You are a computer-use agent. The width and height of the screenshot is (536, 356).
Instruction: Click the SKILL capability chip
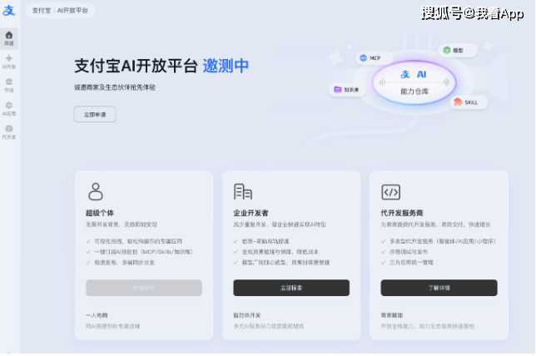pyautogui.click(x=467, y=102)
